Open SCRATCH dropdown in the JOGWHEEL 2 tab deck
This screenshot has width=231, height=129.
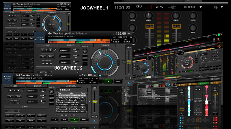click(x=11, y=31)
